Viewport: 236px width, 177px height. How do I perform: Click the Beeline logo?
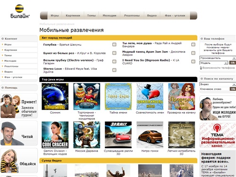[20, 11]
